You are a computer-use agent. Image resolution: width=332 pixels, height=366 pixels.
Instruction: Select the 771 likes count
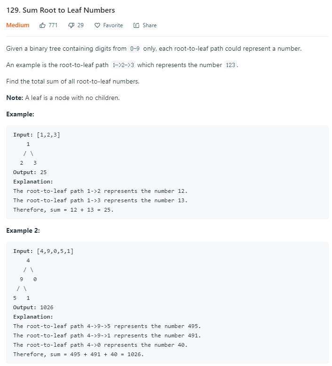pyautogui.click(x=53, y=25)
